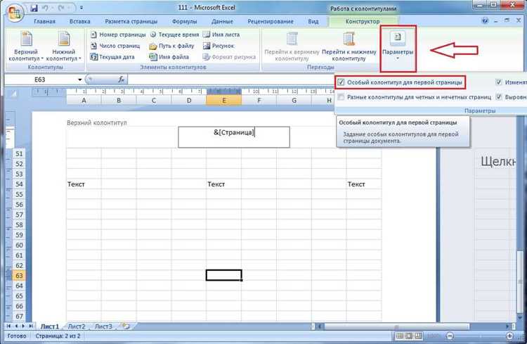Click the center header box with &[Страница]

point(234,137)
